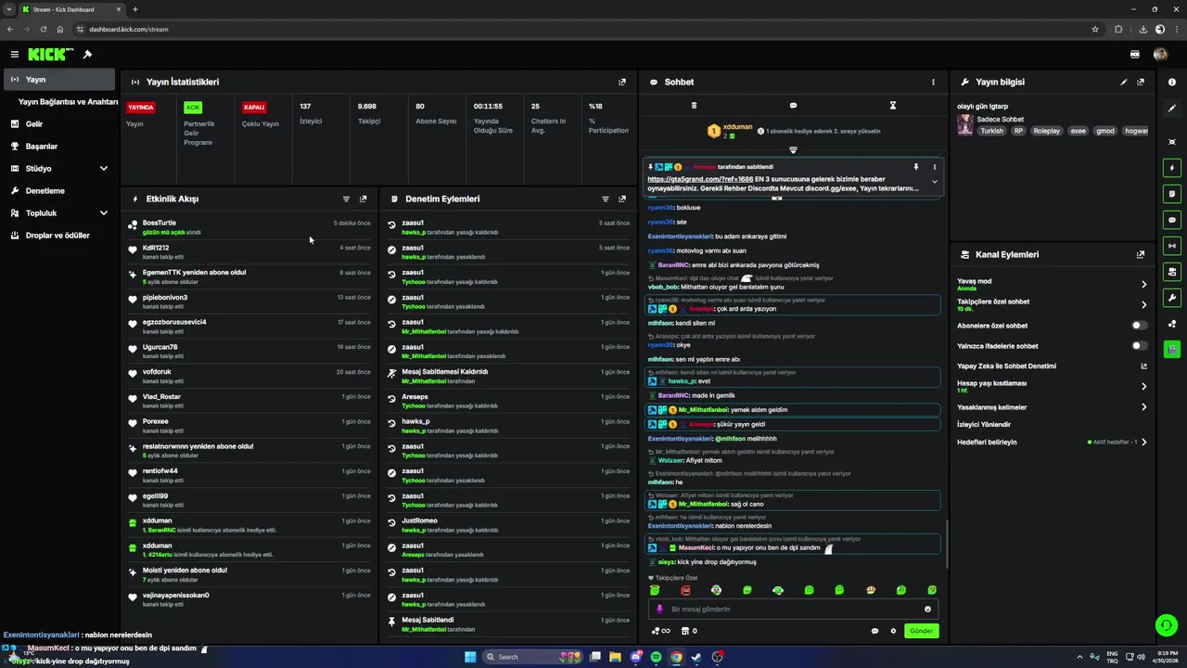Click user profile avatar in Kick header
This screenshot has height=668, width=1187.
click(1160, 55)
